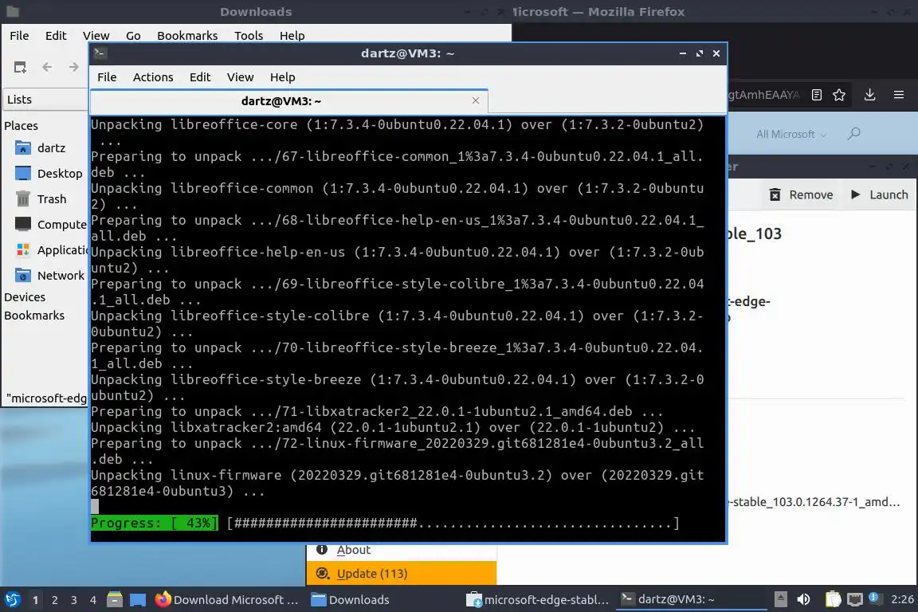
Task: Go back in the file manager
Action: click(48, 68)
